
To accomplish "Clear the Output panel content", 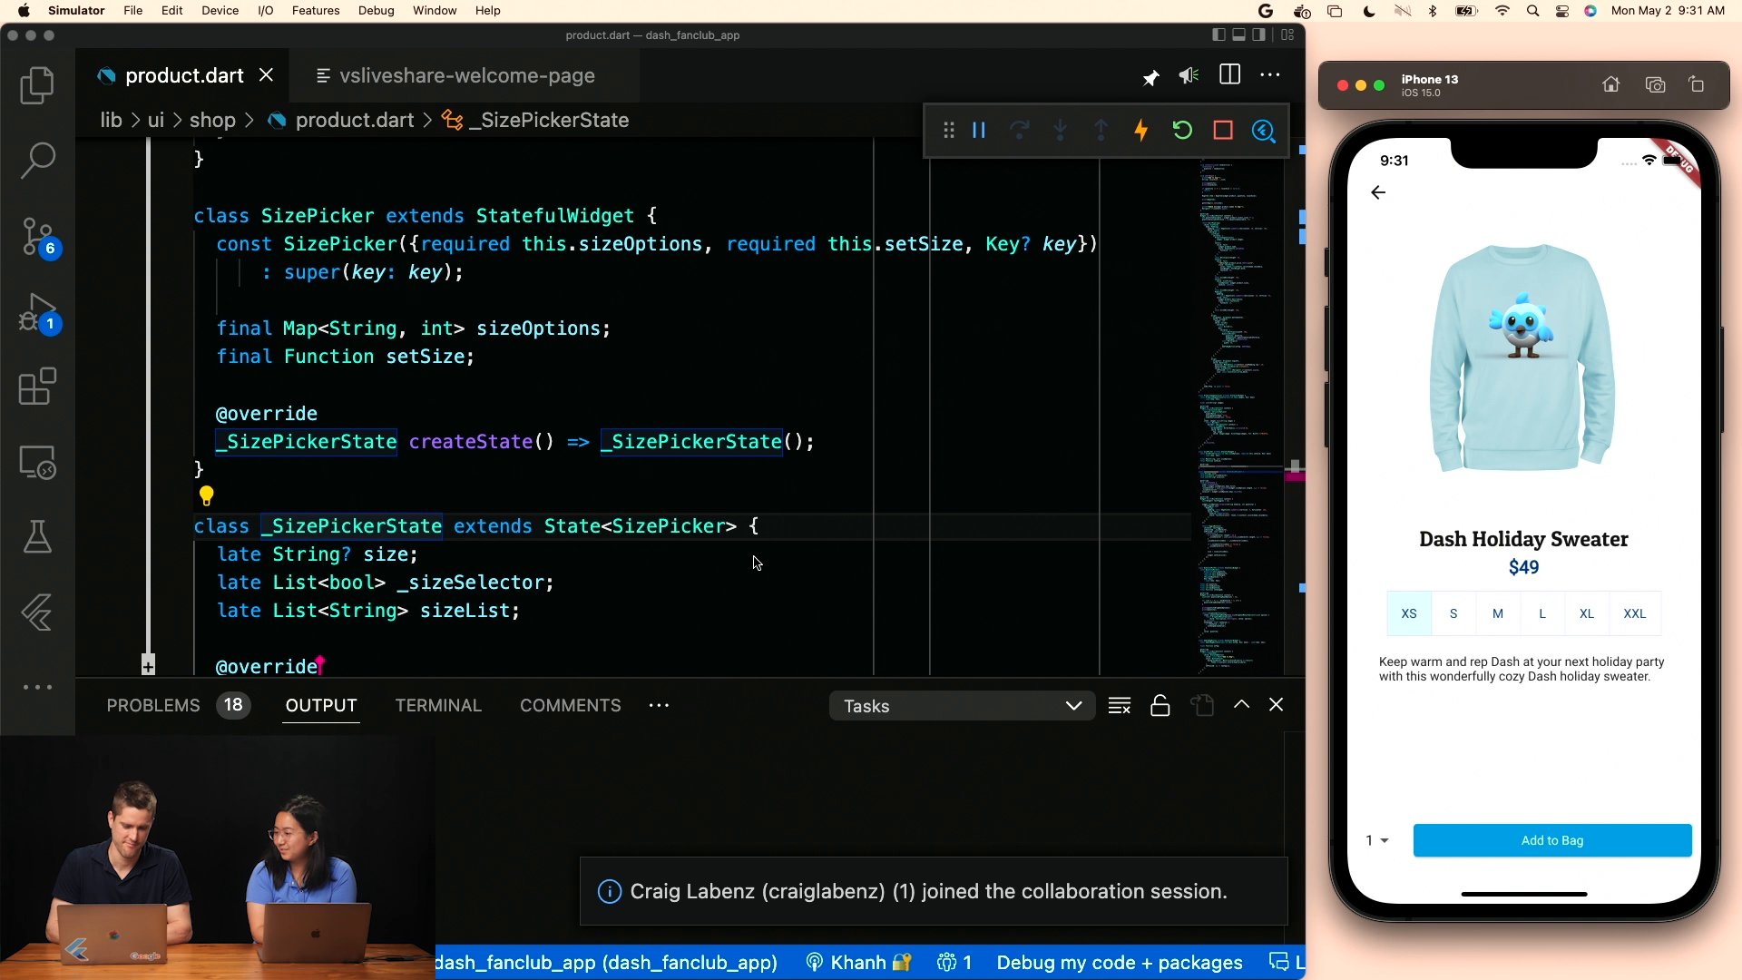I will point(1120,705).
